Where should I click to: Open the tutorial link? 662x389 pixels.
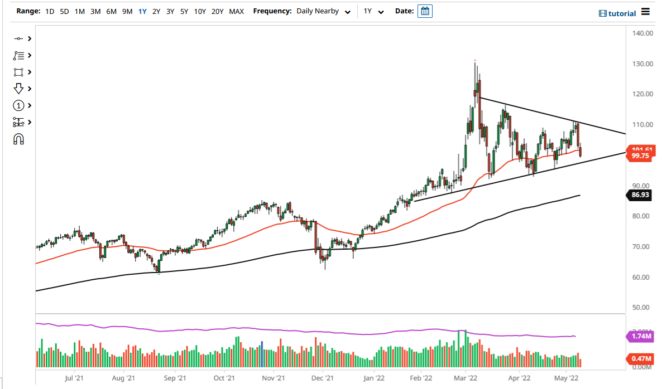click(x=617, y=13)
